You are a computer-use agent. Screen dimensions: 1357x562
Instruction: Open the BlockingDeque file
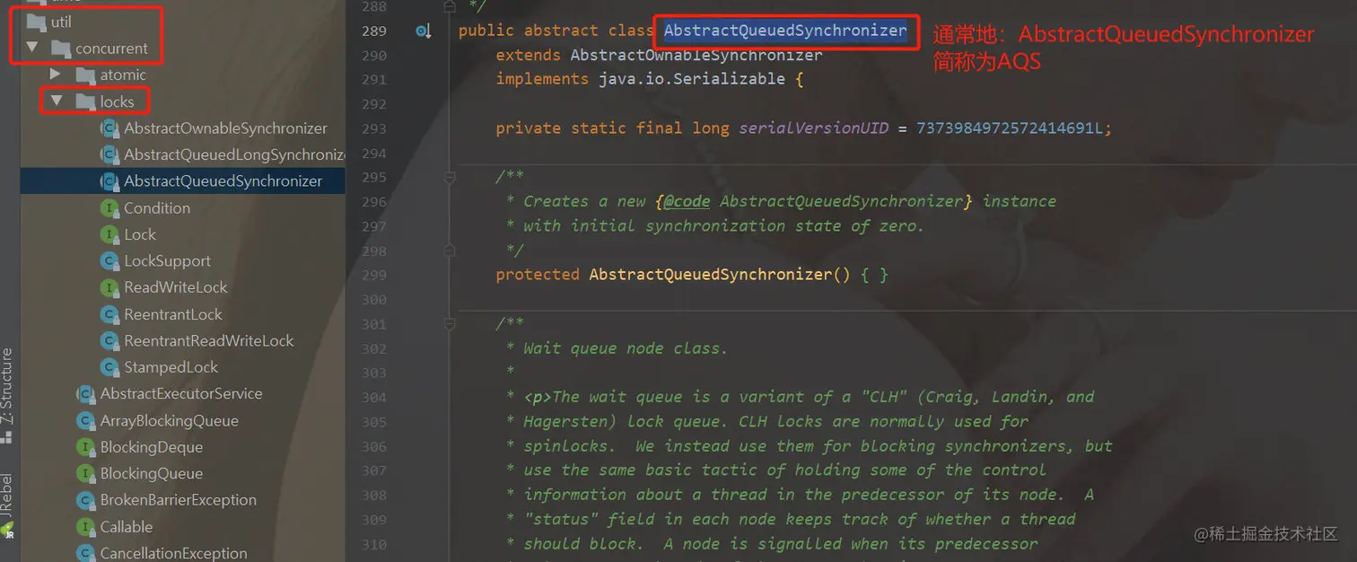click(x=152, y=447)
